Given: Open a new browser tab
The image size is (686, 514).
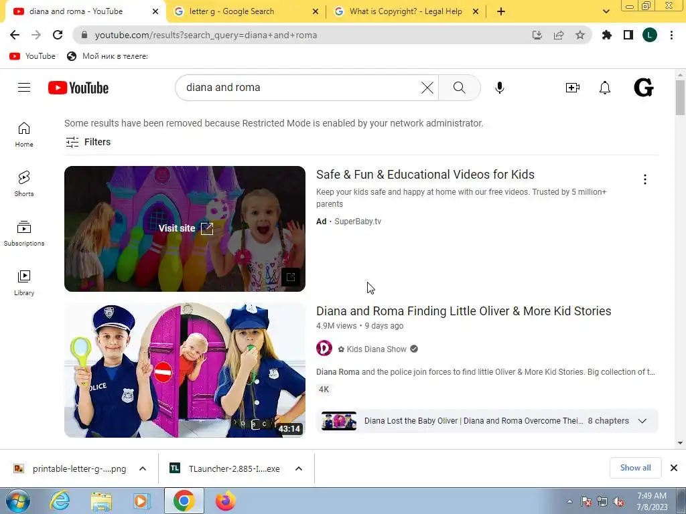Looking at the screenshot, I should point(501,11).
